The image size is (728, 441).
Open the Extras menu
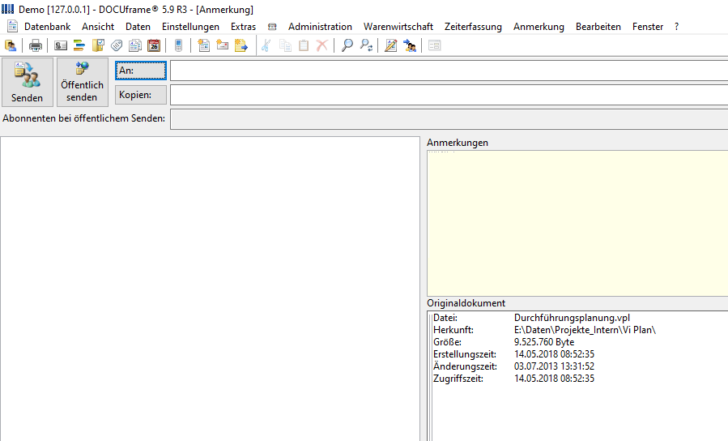[243, 27]
